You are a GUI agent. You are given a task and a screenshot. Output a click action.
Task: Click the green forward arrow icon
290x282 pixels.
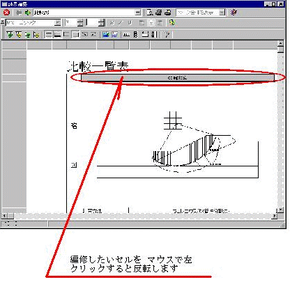click(28, 13)
